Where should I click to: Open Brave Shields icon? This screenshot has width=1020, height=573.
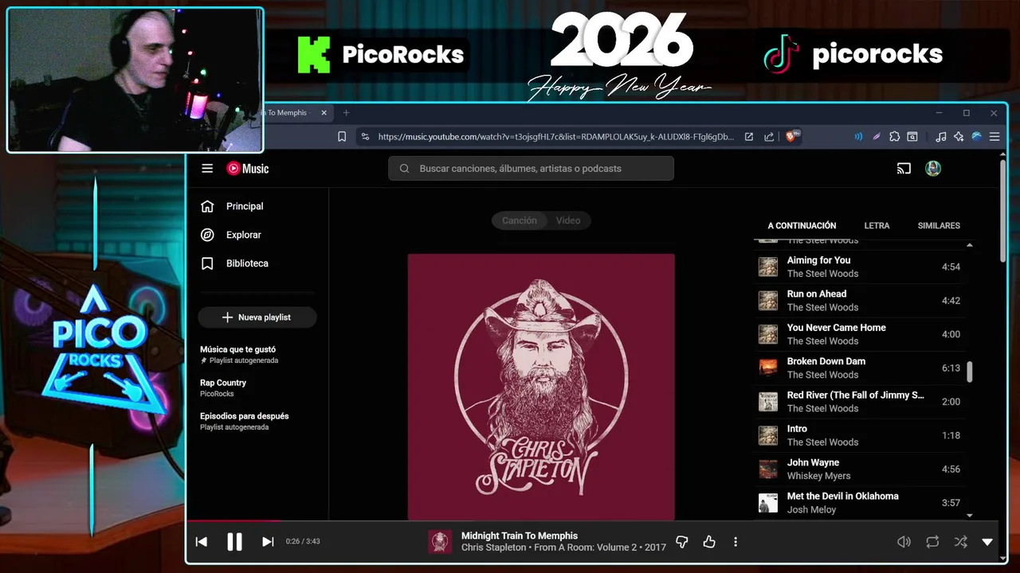coord(793,136)
